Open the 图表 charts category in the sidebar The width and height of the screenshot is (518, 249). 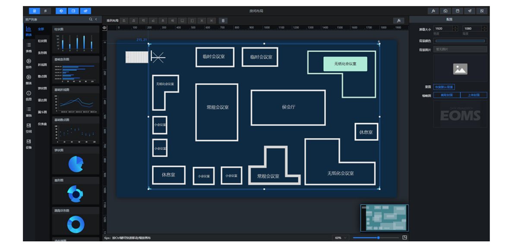coord(28,31)
